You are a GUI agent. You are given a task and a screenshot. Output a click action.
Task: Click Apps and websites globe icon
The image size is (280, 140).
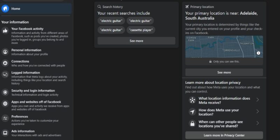click(5, 104)
